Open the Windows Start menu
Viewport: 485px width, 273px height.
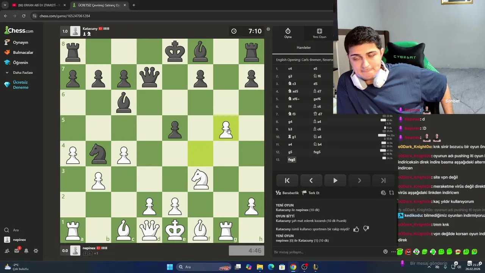(x=170, y=267)
